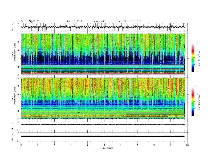This screenshot has height=163, width=211.
Task: Click the "0" tick on Time axis
Action: (21, 145)
